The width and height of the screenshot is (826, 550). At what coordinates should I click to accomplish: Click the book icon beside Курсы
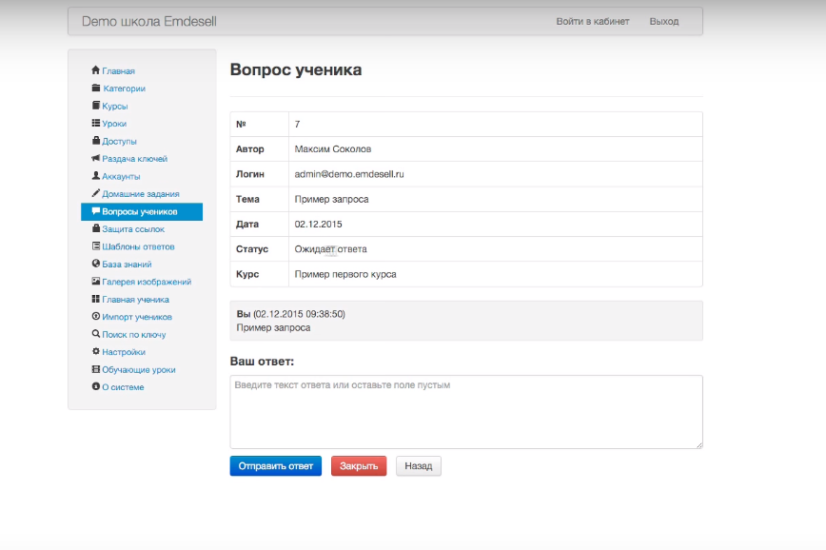95,106
